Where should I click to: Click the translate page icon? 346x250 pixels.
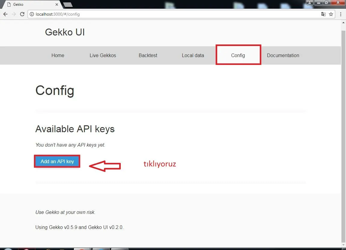[x=323, y=14]
